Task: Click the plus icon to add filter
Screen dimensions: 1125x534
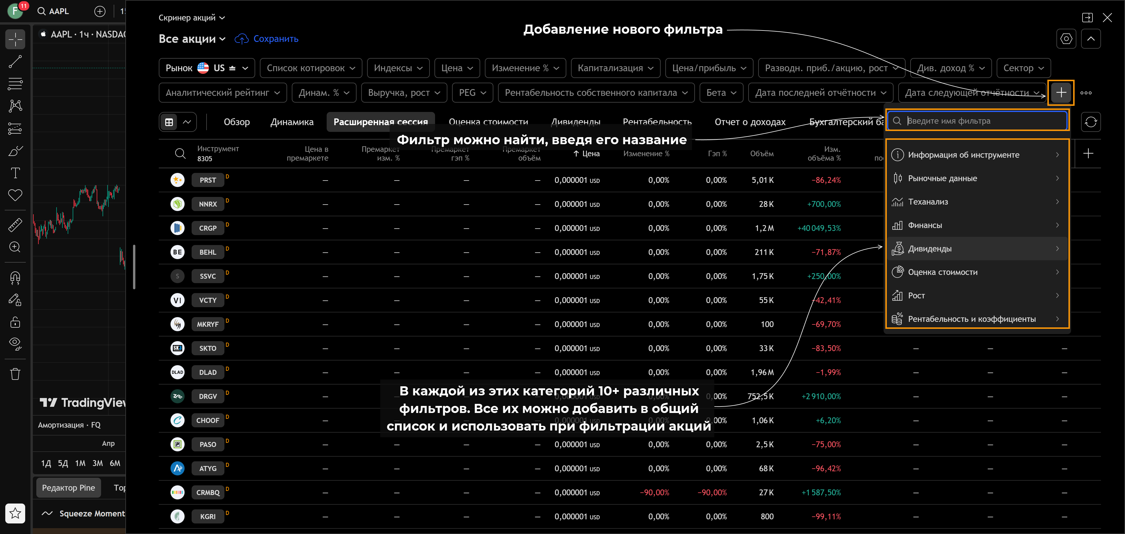Action: pos(1061,93)
